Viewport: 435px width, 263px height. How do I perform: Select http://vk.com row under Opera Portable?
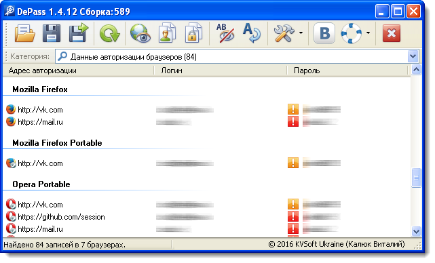pos(207,205)
